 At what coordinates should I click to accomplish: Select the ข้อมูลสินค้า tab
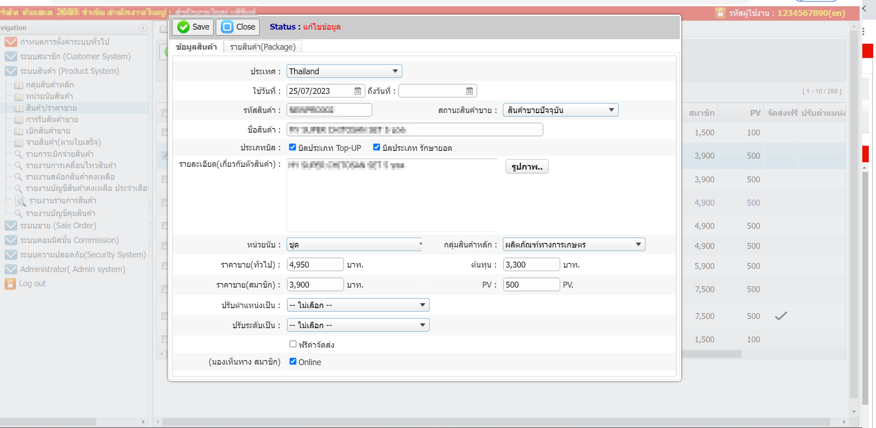[x=196, y=46]
